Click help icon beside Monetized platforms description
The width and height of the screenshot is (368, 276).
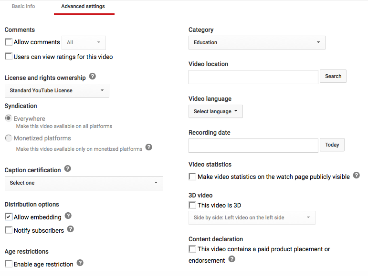[x=149, y=147]
